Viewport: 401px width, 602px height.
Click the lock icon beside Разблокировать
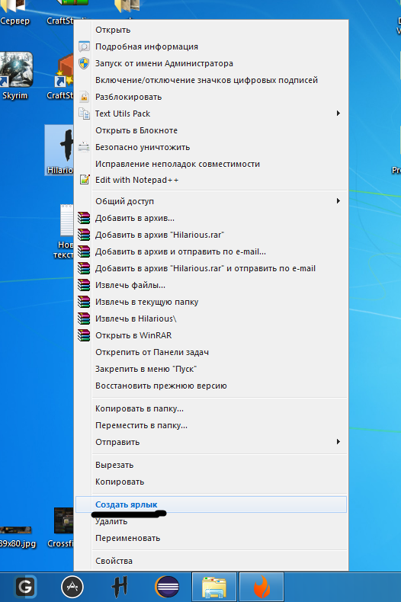click(84, 97)
